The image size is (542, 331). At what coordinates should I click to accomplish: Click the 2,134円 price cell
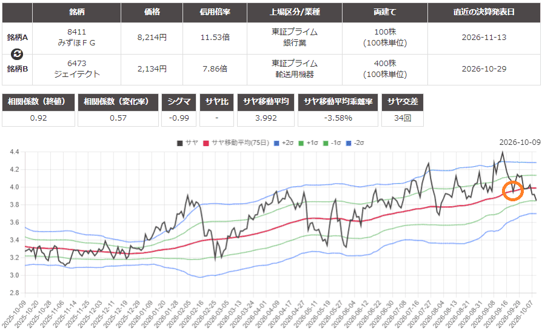[x=152, y=69]
